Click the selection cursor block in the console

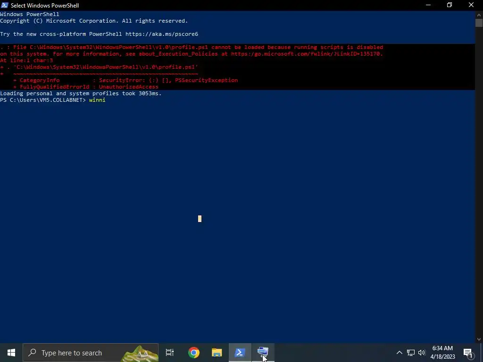pyautogui.click(x=200, y=219)
